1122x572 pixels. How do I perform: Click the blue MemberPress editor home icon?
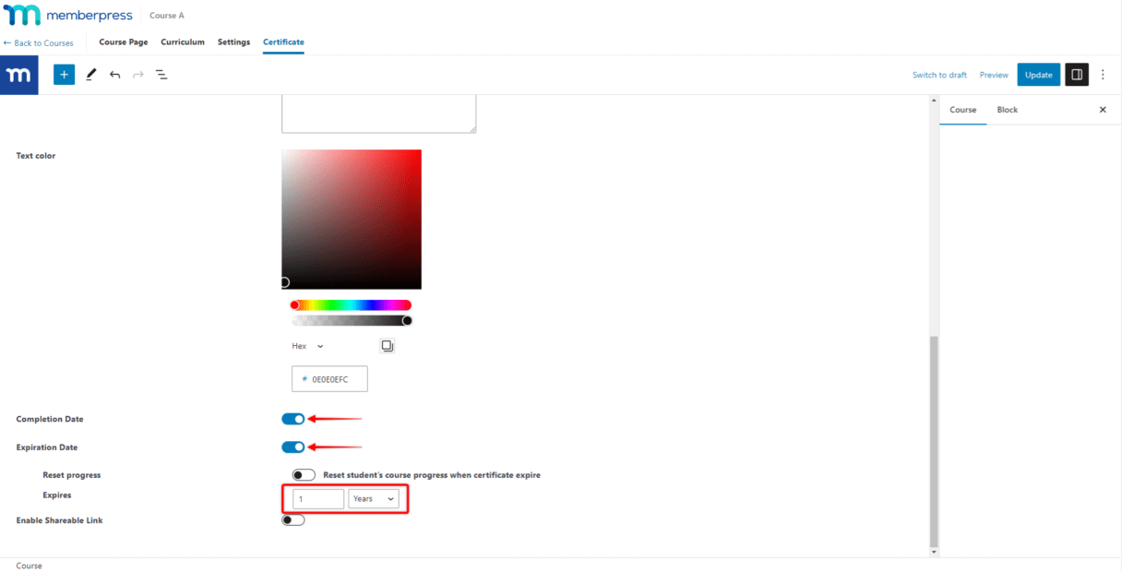19,75
